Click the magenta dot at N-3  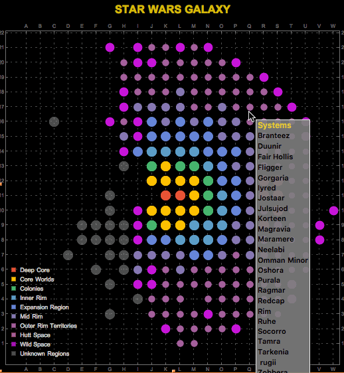[208, 314]
